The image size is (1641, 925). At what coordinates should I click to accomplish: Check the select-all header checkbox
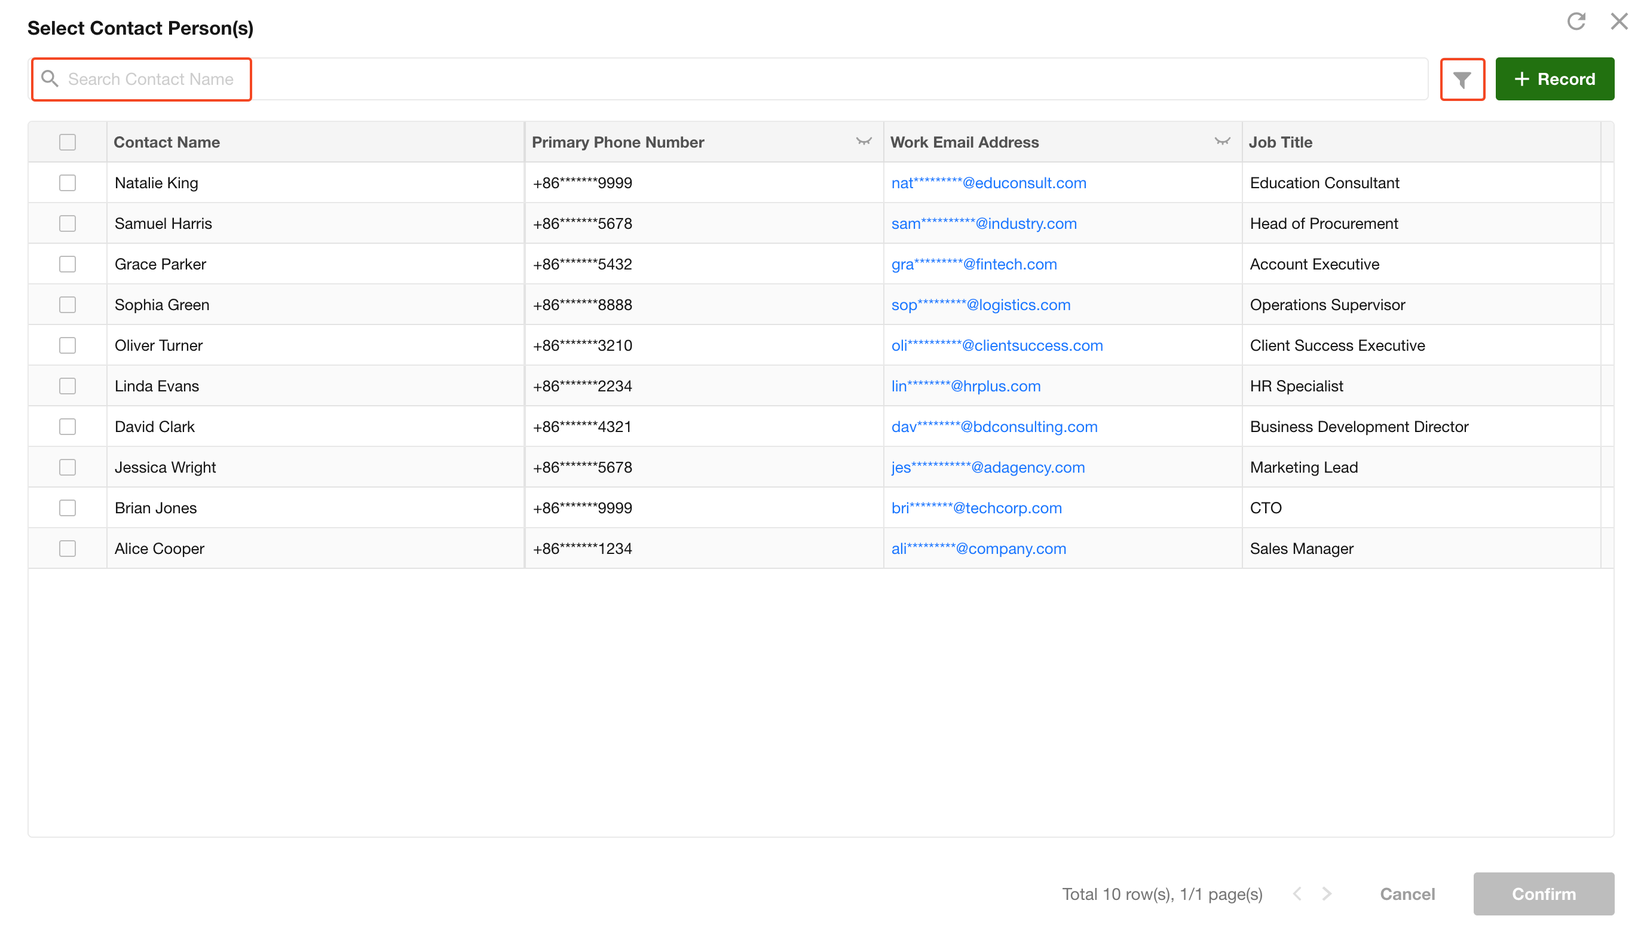(x=68, y=142)
